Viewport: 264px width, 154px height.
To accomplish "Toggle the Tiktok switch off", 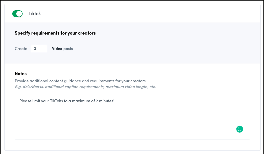I will click(x=17, y=14).
